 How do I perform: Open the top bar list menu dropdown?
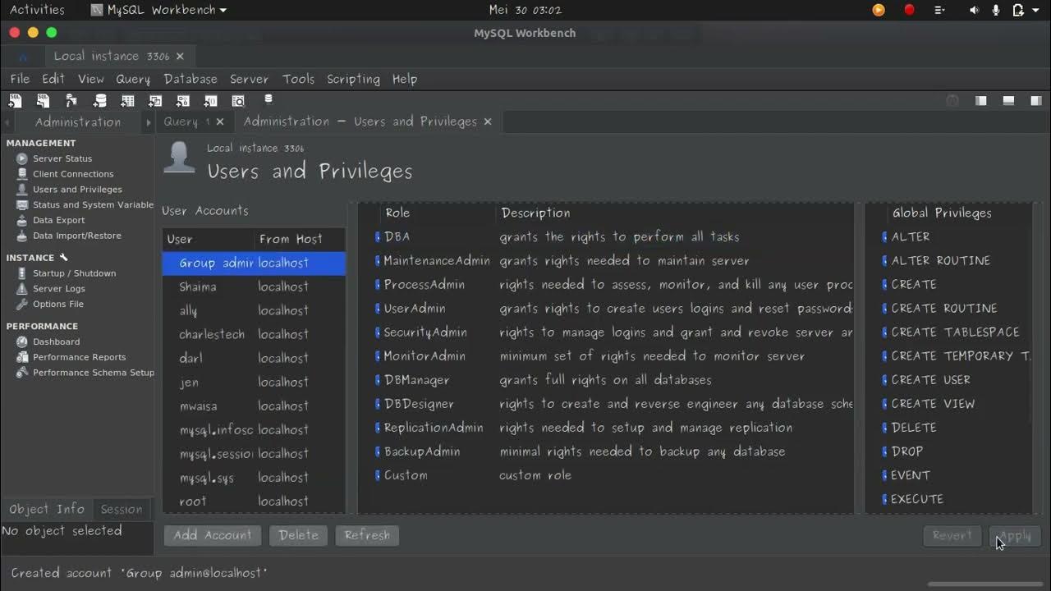(940, 10)
